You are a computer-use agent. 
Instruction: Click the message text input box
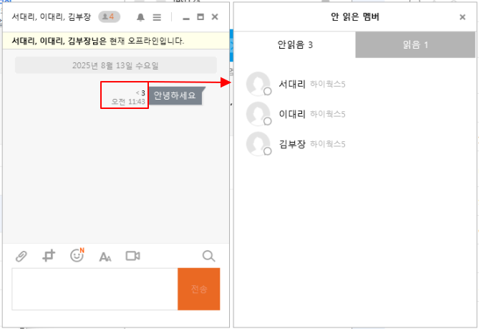(95, 289)
